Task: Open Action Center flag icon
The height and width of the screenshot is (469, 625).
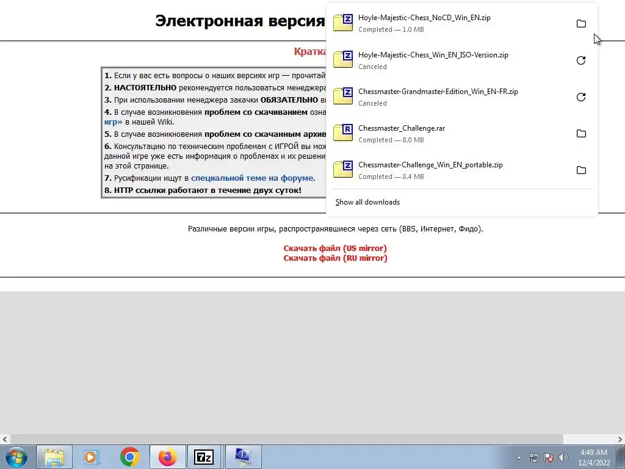Action: [x=549, y=457]
